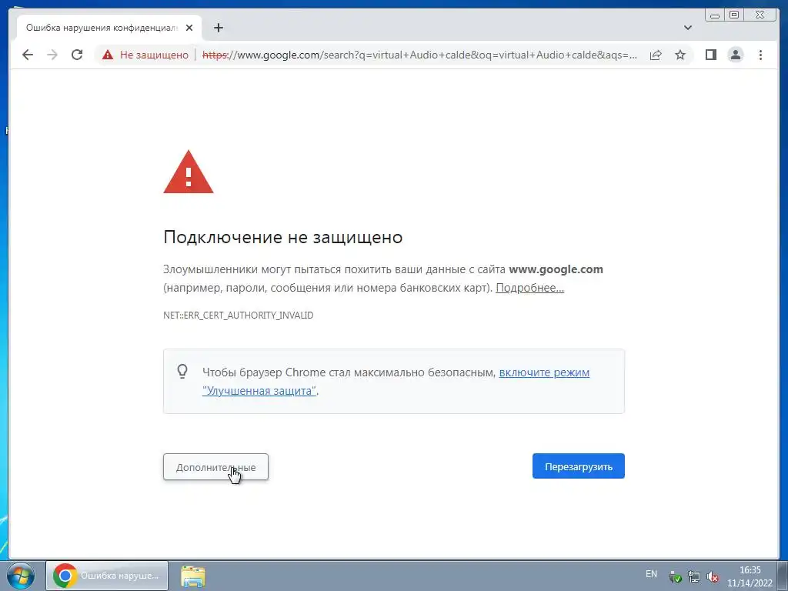
Task: Open the Chrome three-dot menu
Action: [760, 55]
